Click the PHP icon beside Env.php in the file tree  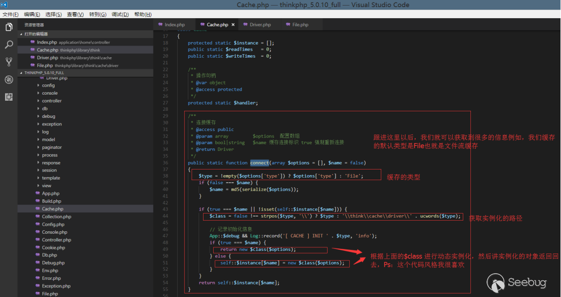click(37, 271)
